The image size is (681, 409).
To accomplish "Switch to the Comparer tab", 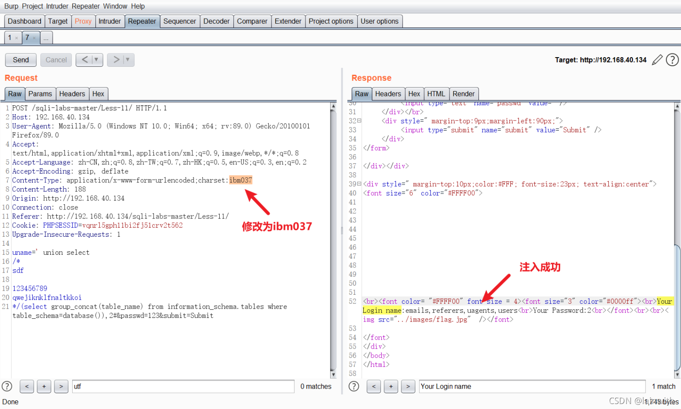I will 252,21.
